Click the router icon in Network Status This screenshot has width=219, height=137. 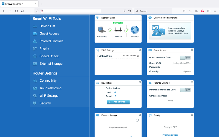pos(118,30)
